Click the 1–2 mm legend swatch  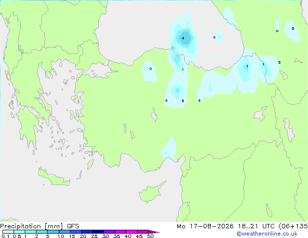[31, 232]
